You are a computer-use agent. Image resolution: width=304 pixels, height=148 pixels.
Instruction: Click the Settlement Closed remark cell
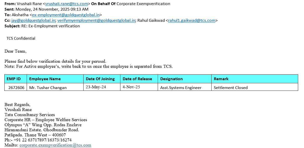[x=231, y=88]
